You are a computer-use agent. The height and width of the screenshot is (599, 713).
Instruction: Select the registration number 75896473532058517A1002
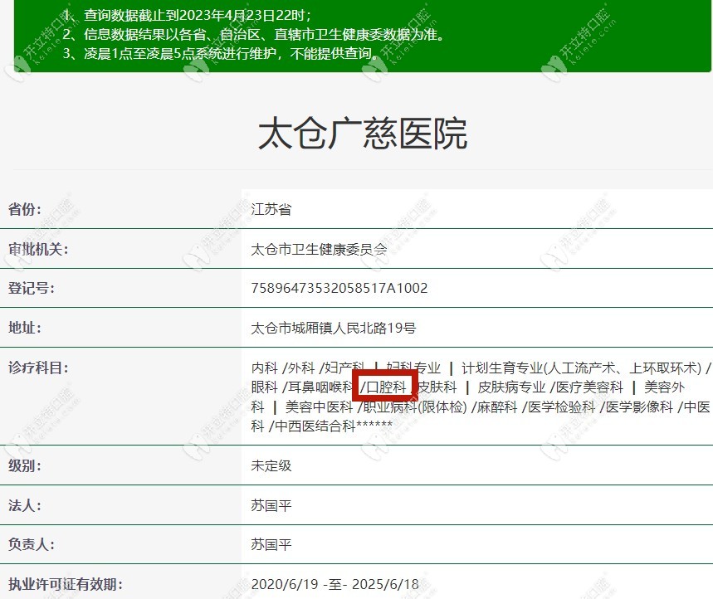(x=339, y=288)
